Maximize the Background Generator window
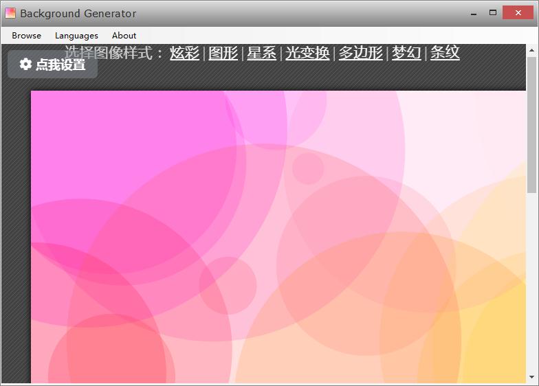The image size is (539, 386). (x=493, y=13)
